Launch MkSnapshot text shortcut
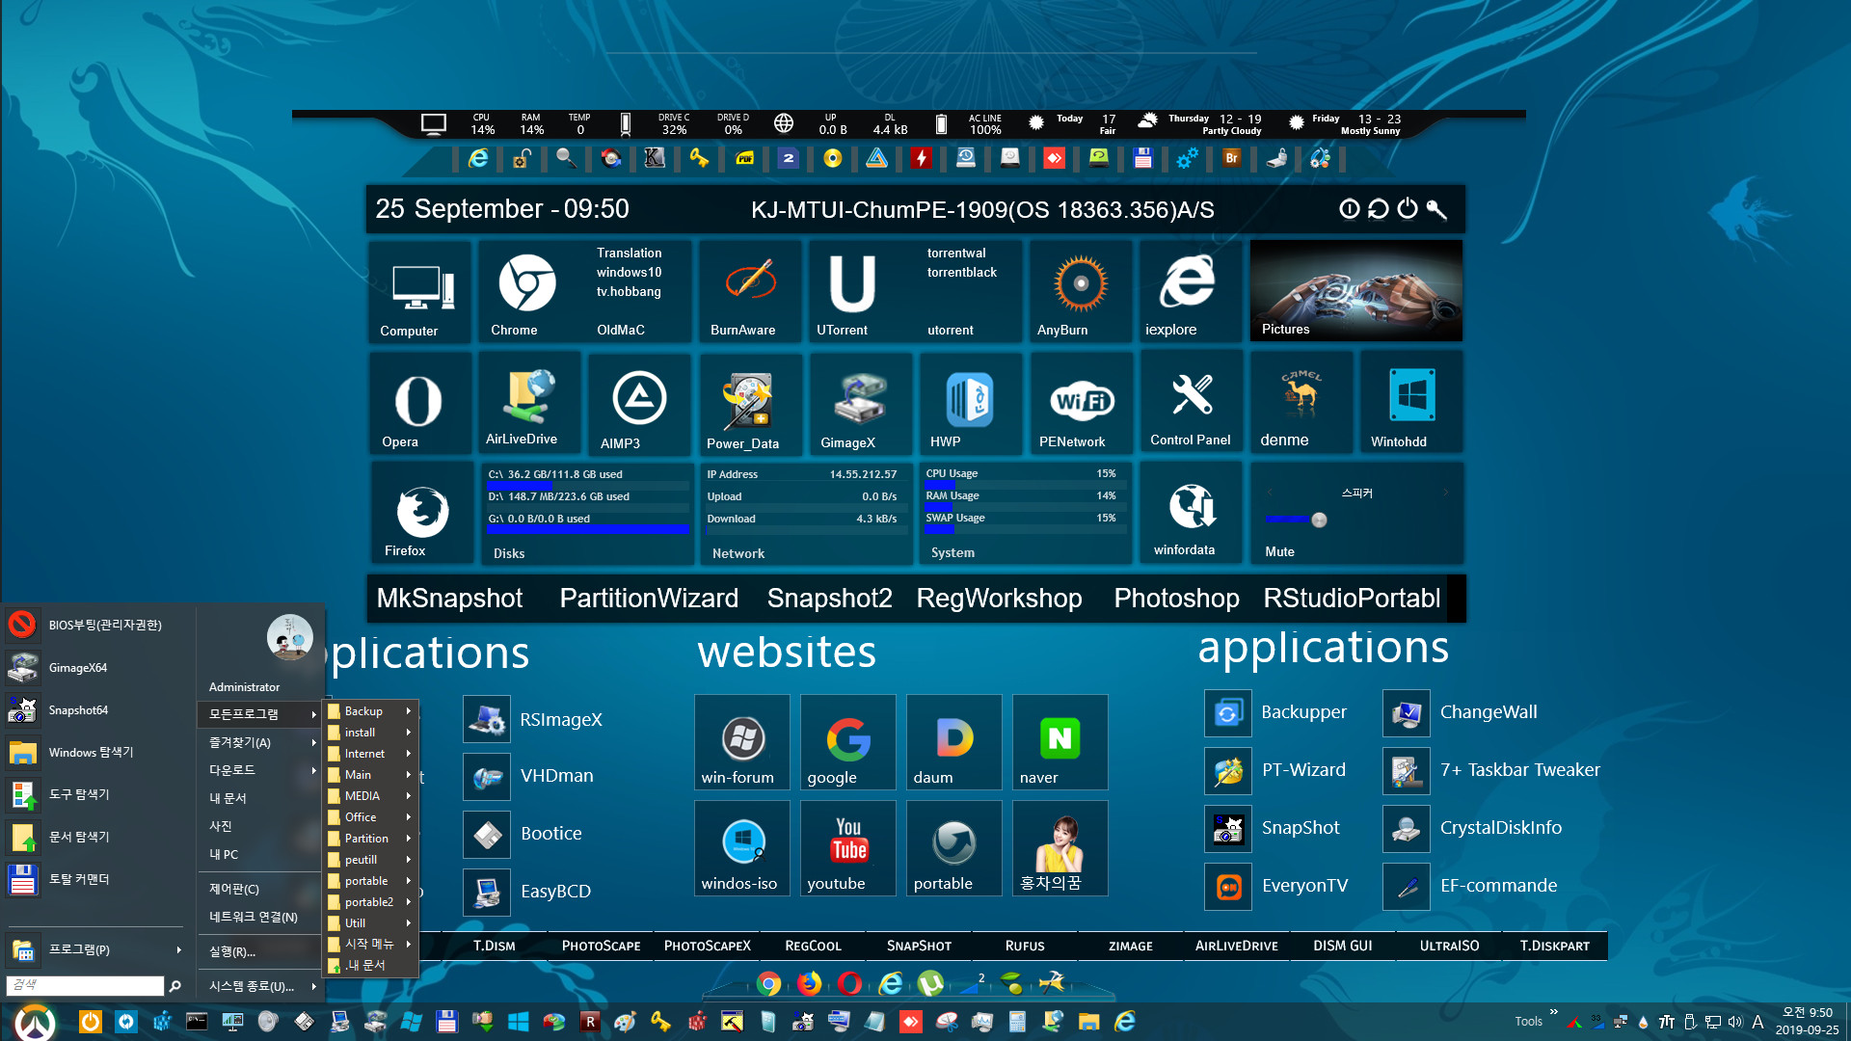This screenshot has width=1851, height=1041. pyautogui.click(x=449, y=598)
